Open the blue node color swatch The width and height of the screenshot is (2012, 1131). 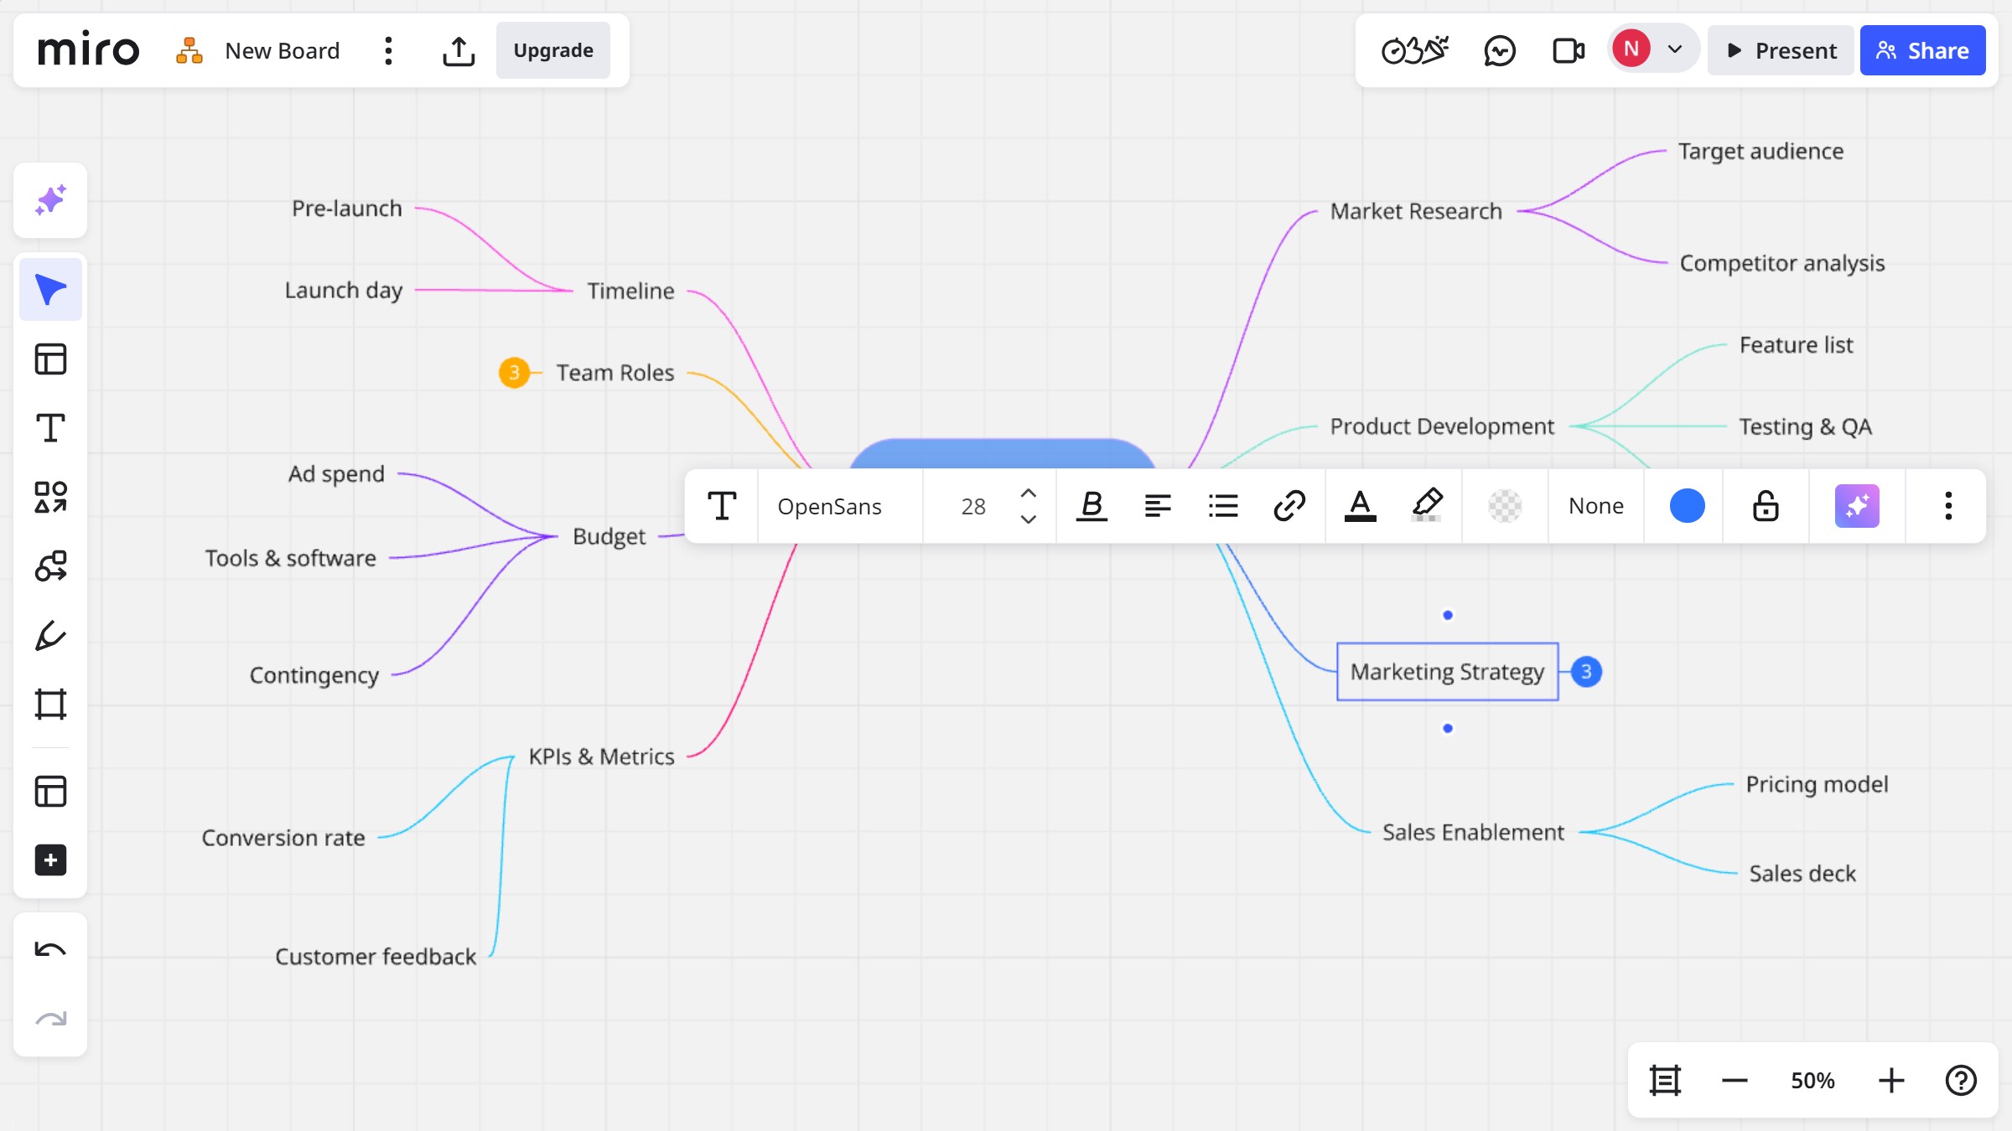tap(1687, 506)
